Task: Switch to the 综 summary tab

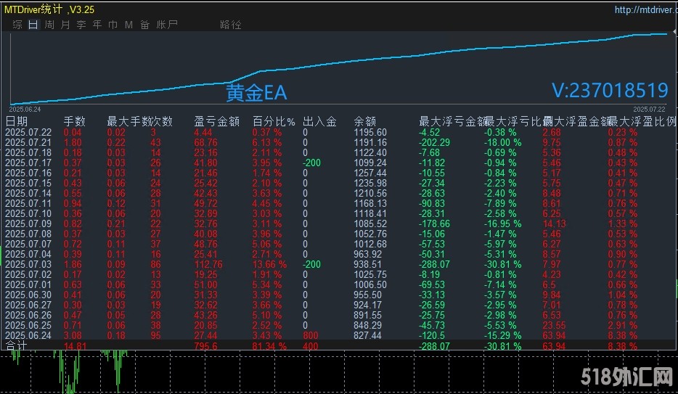Action: pos(17,25)
